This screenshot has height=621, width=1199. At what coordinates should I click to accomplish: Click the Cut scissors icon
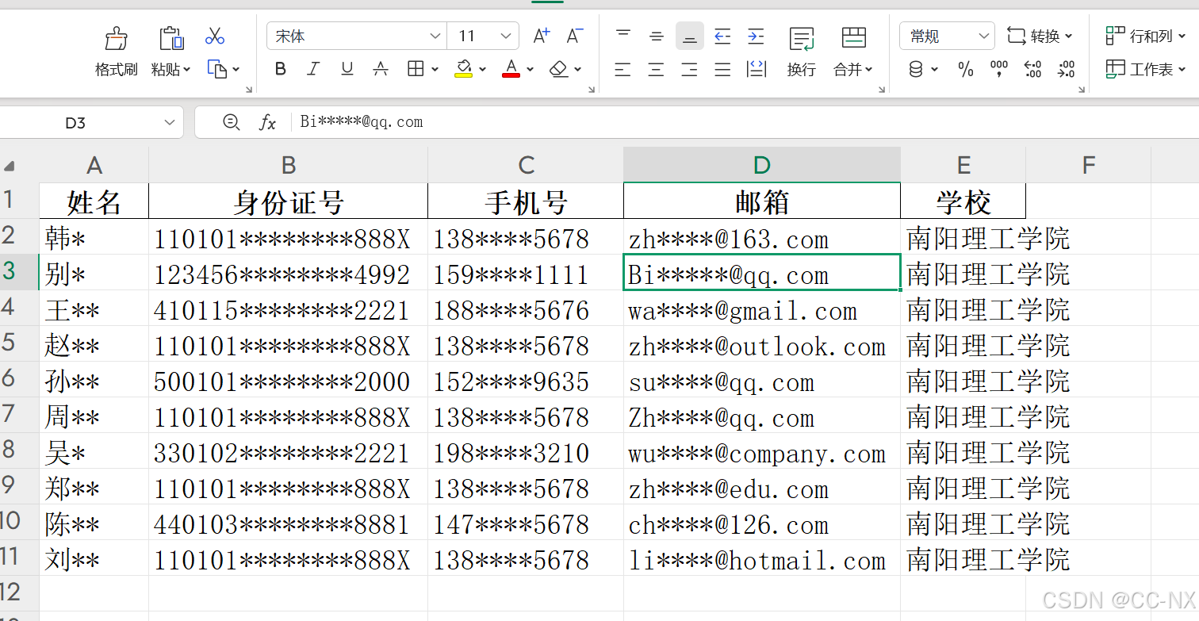[215, 36]
